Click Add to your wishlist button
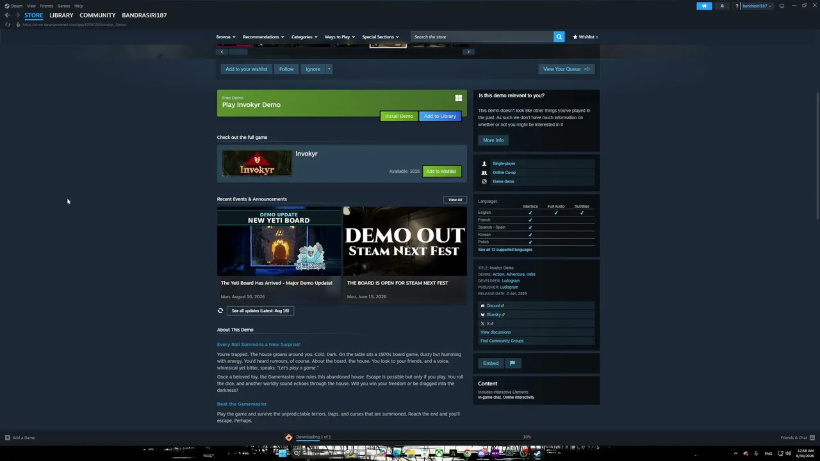 tap(247, 69)
